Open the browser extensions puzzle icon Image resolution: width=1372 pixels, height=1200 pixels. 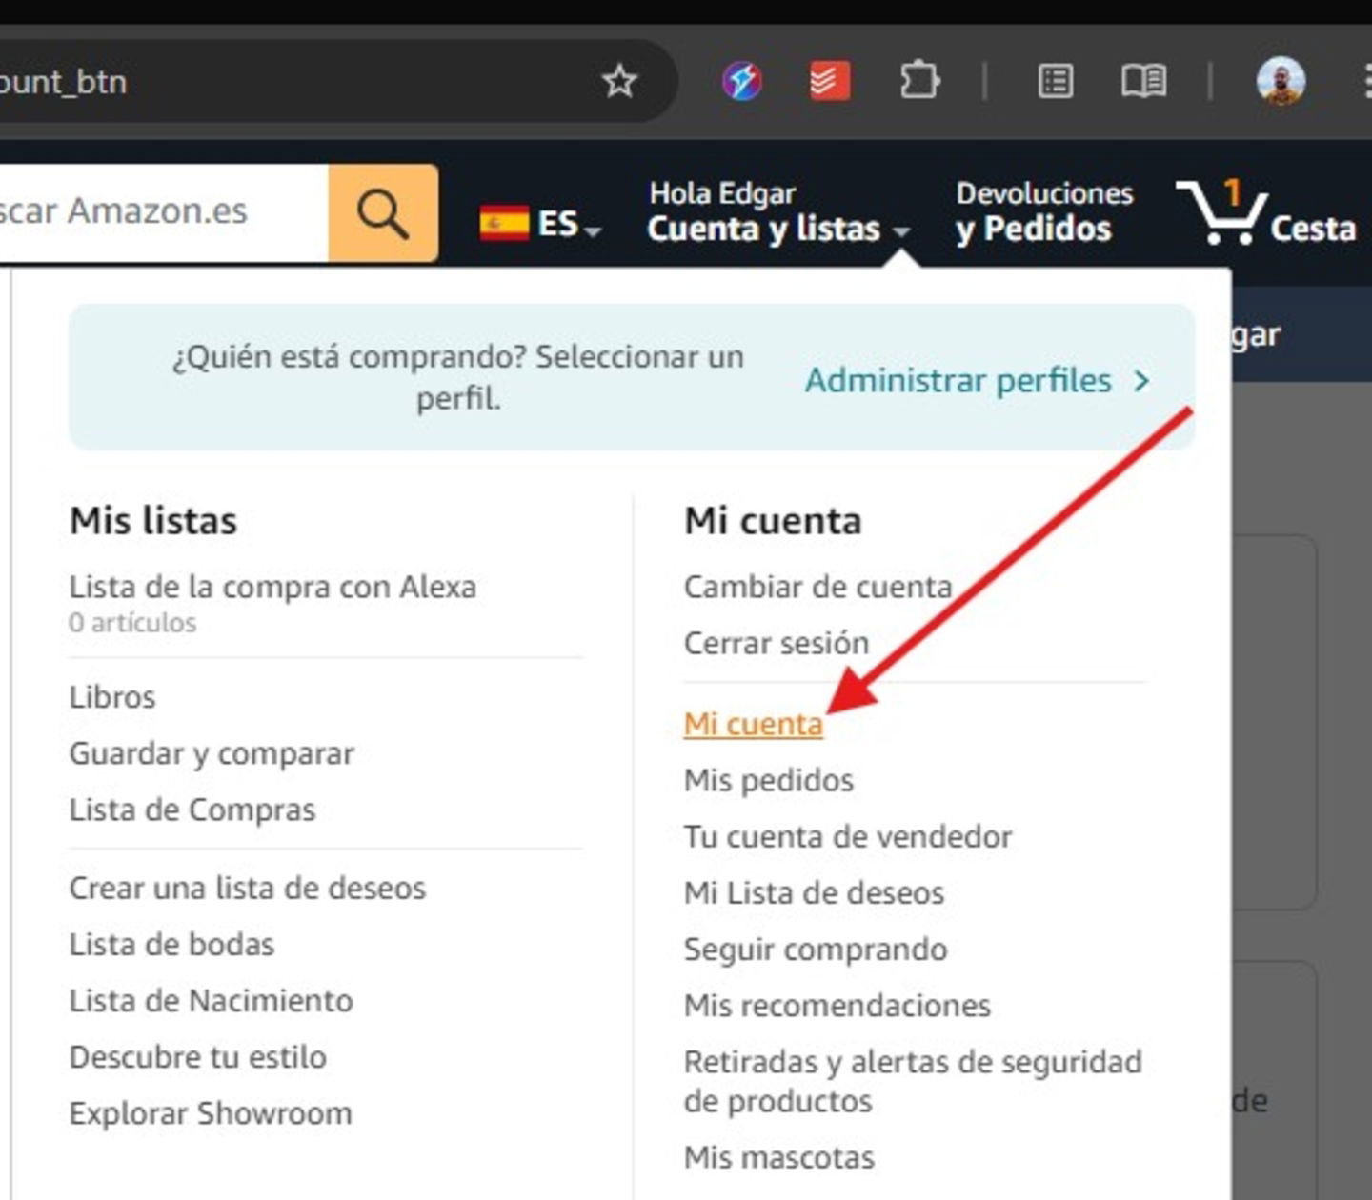pos(919,81)
